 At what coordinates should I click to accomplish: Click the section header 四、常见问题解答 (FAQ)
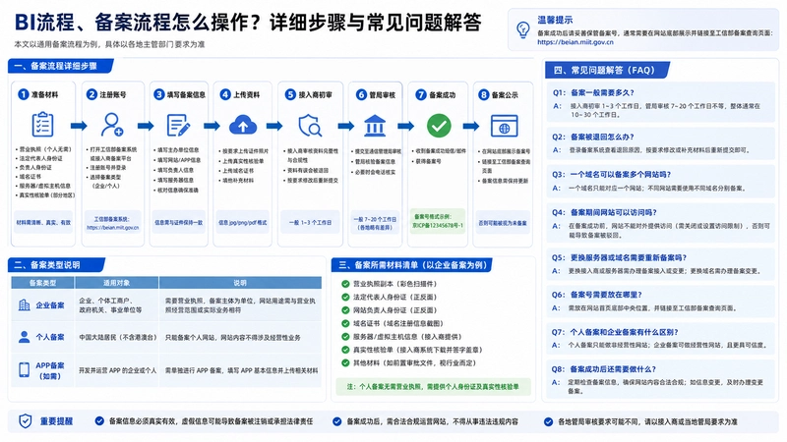pos(607,70)
